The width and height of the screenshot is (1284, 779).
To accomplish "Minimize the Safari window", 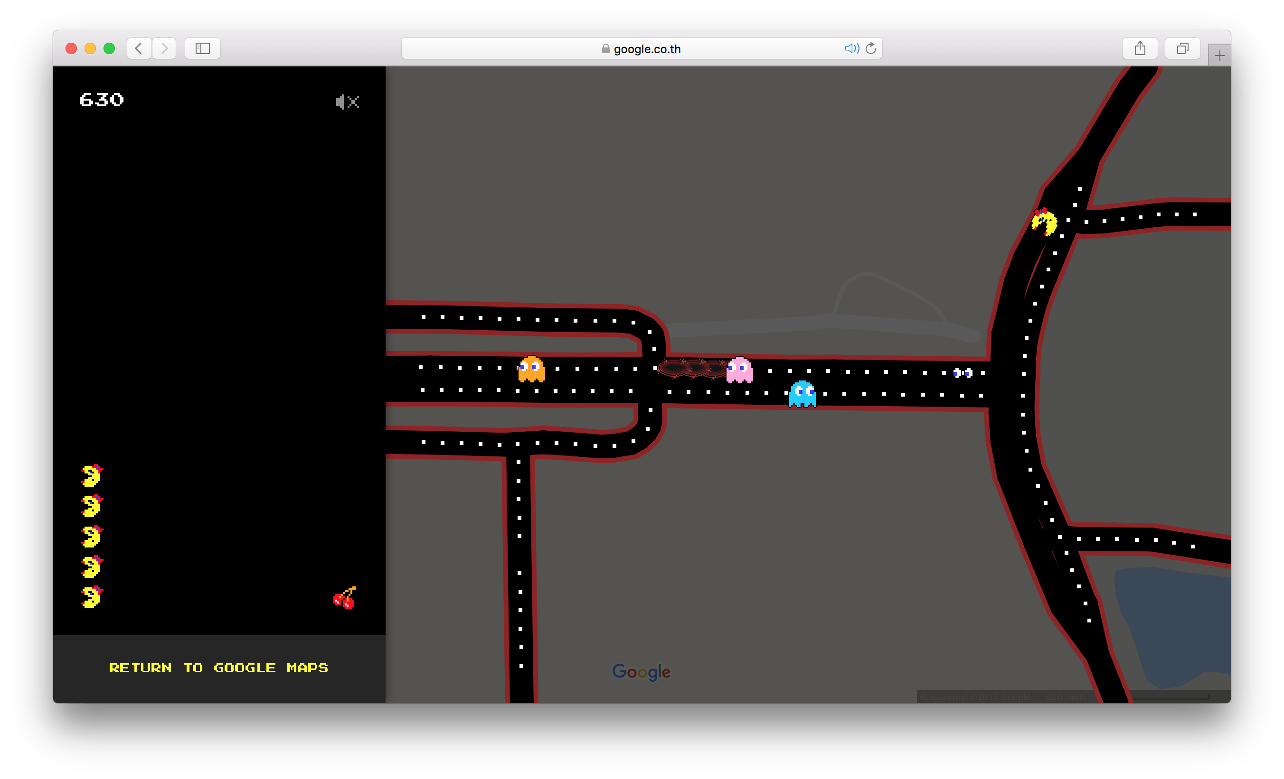I will 90,48.
